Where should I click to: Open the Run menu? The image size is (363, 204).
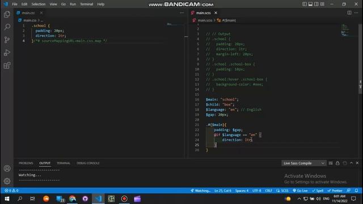coord(73,4)
